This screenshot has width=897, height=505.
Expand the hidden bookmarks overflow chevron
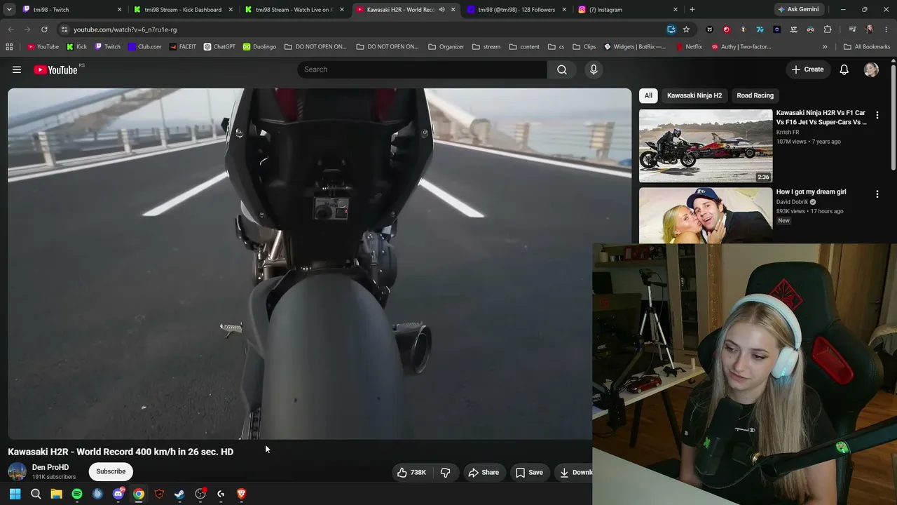coord(825,47)
